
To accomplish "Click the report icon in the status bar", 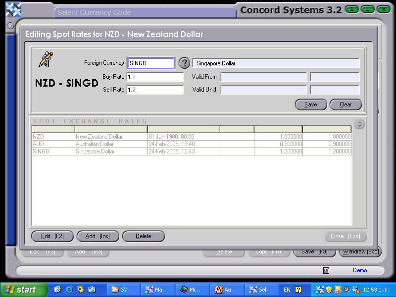I will pyautogui.click(x=326, y=270).
